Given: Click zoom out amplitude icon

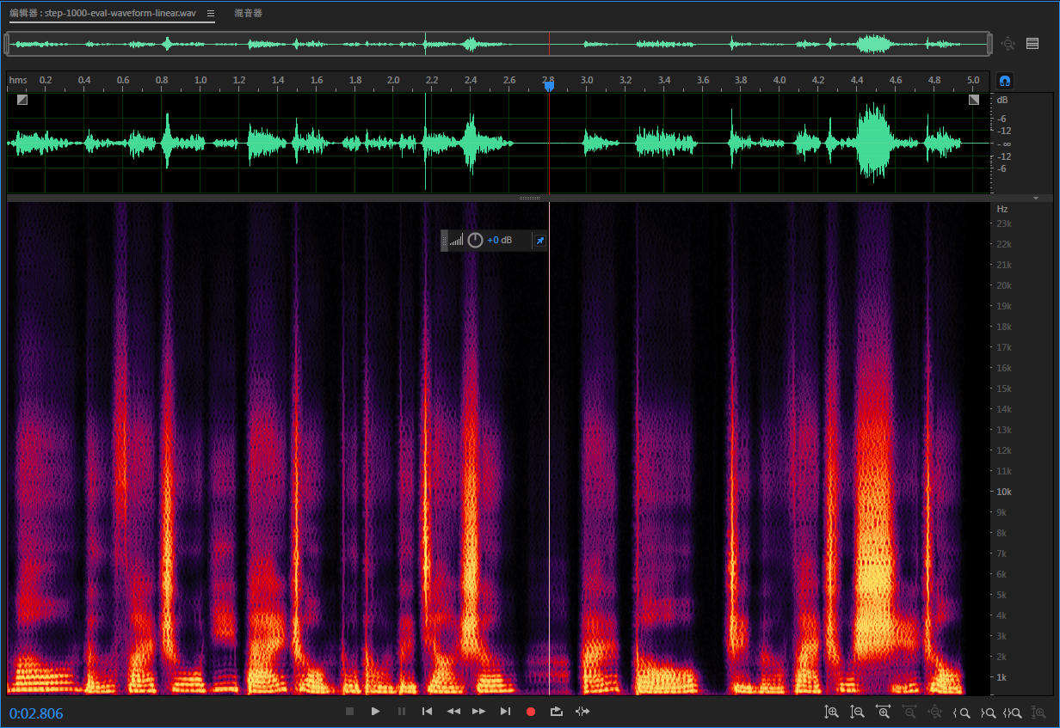Looking at the screenshot, I should [857, 712].
